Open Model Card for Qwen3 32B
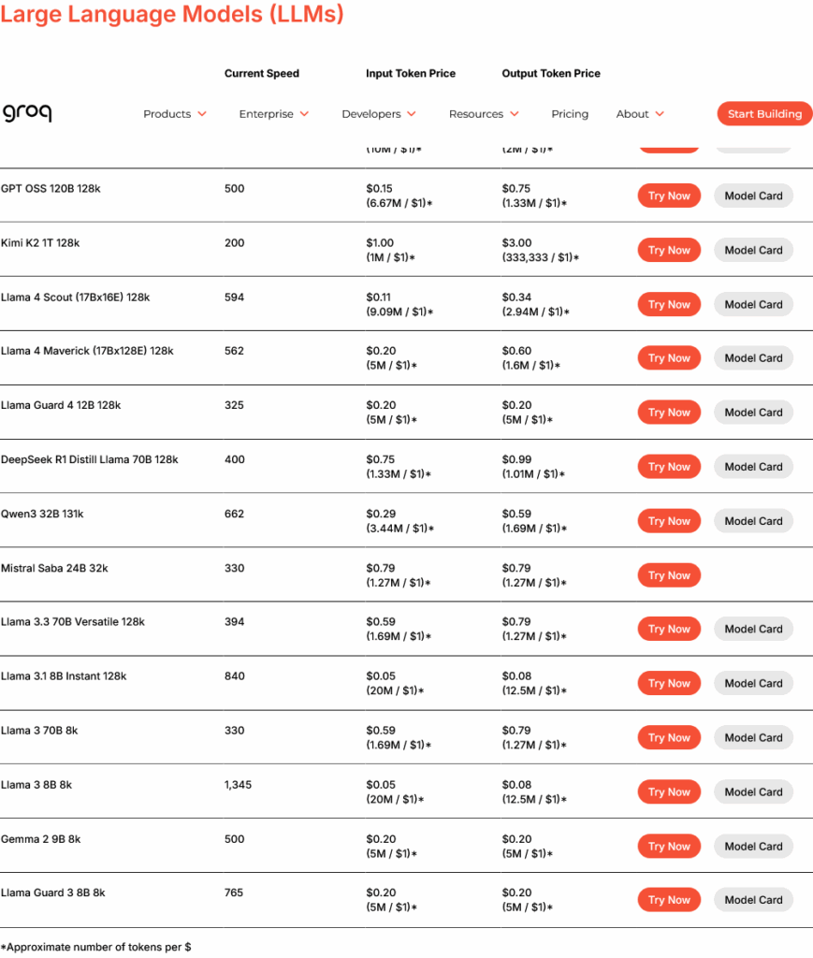This screenshot has height=958, width=813. coord(753,522)
